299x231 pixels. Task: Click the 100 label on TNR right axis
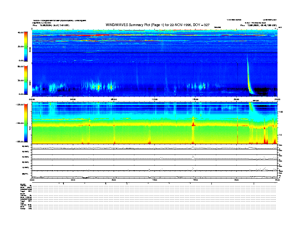(281, 112)
